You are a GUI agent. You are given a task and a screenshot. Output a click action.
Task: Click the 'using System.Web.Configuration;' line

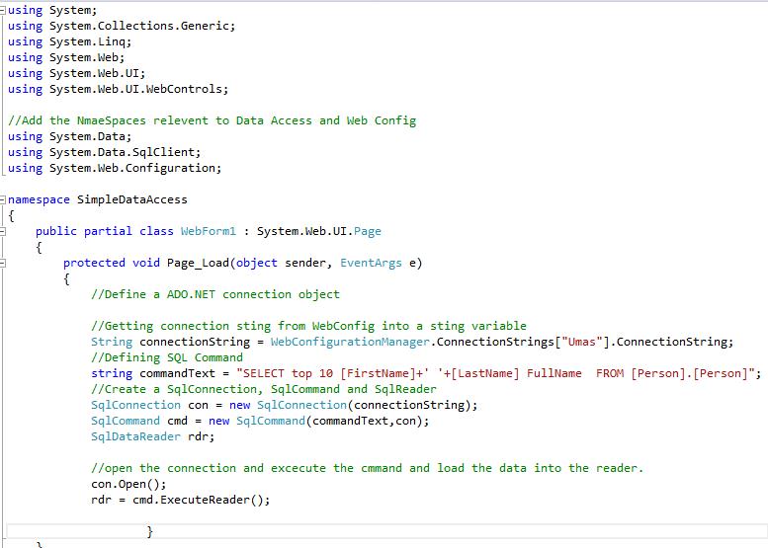tap(115, 168)
